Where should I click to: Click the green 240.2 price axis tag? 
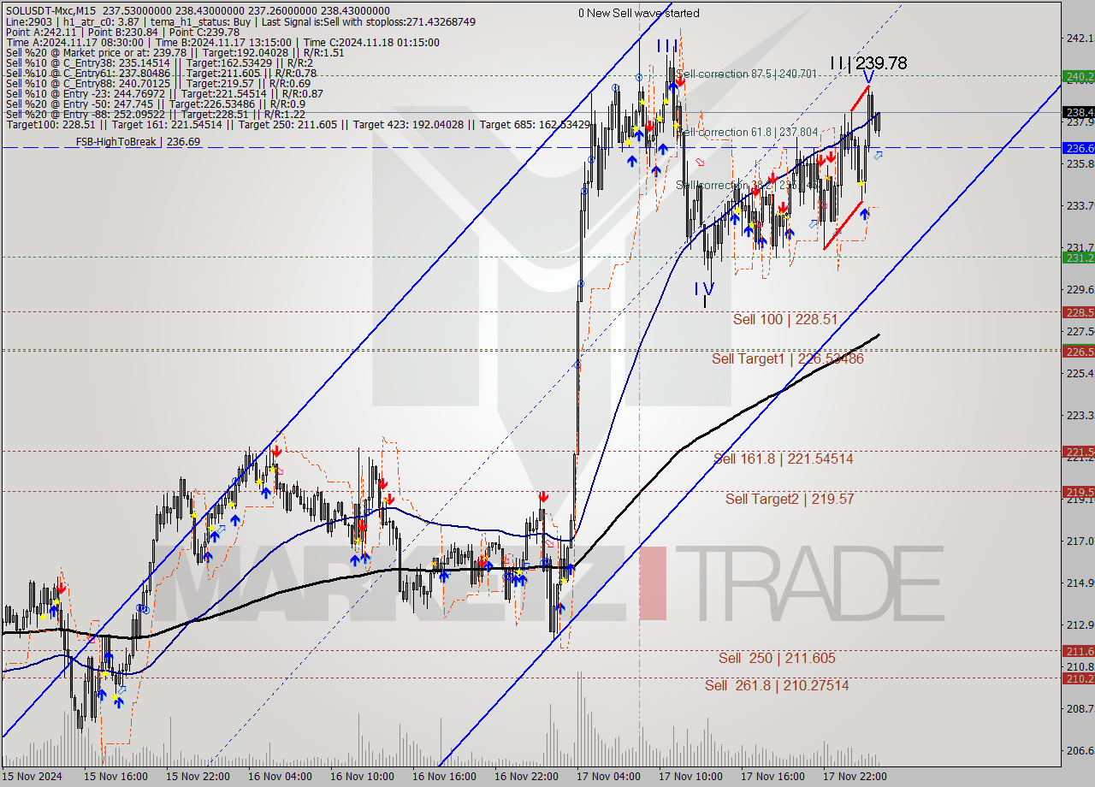pyautogui.click(x=1079, y=76)
